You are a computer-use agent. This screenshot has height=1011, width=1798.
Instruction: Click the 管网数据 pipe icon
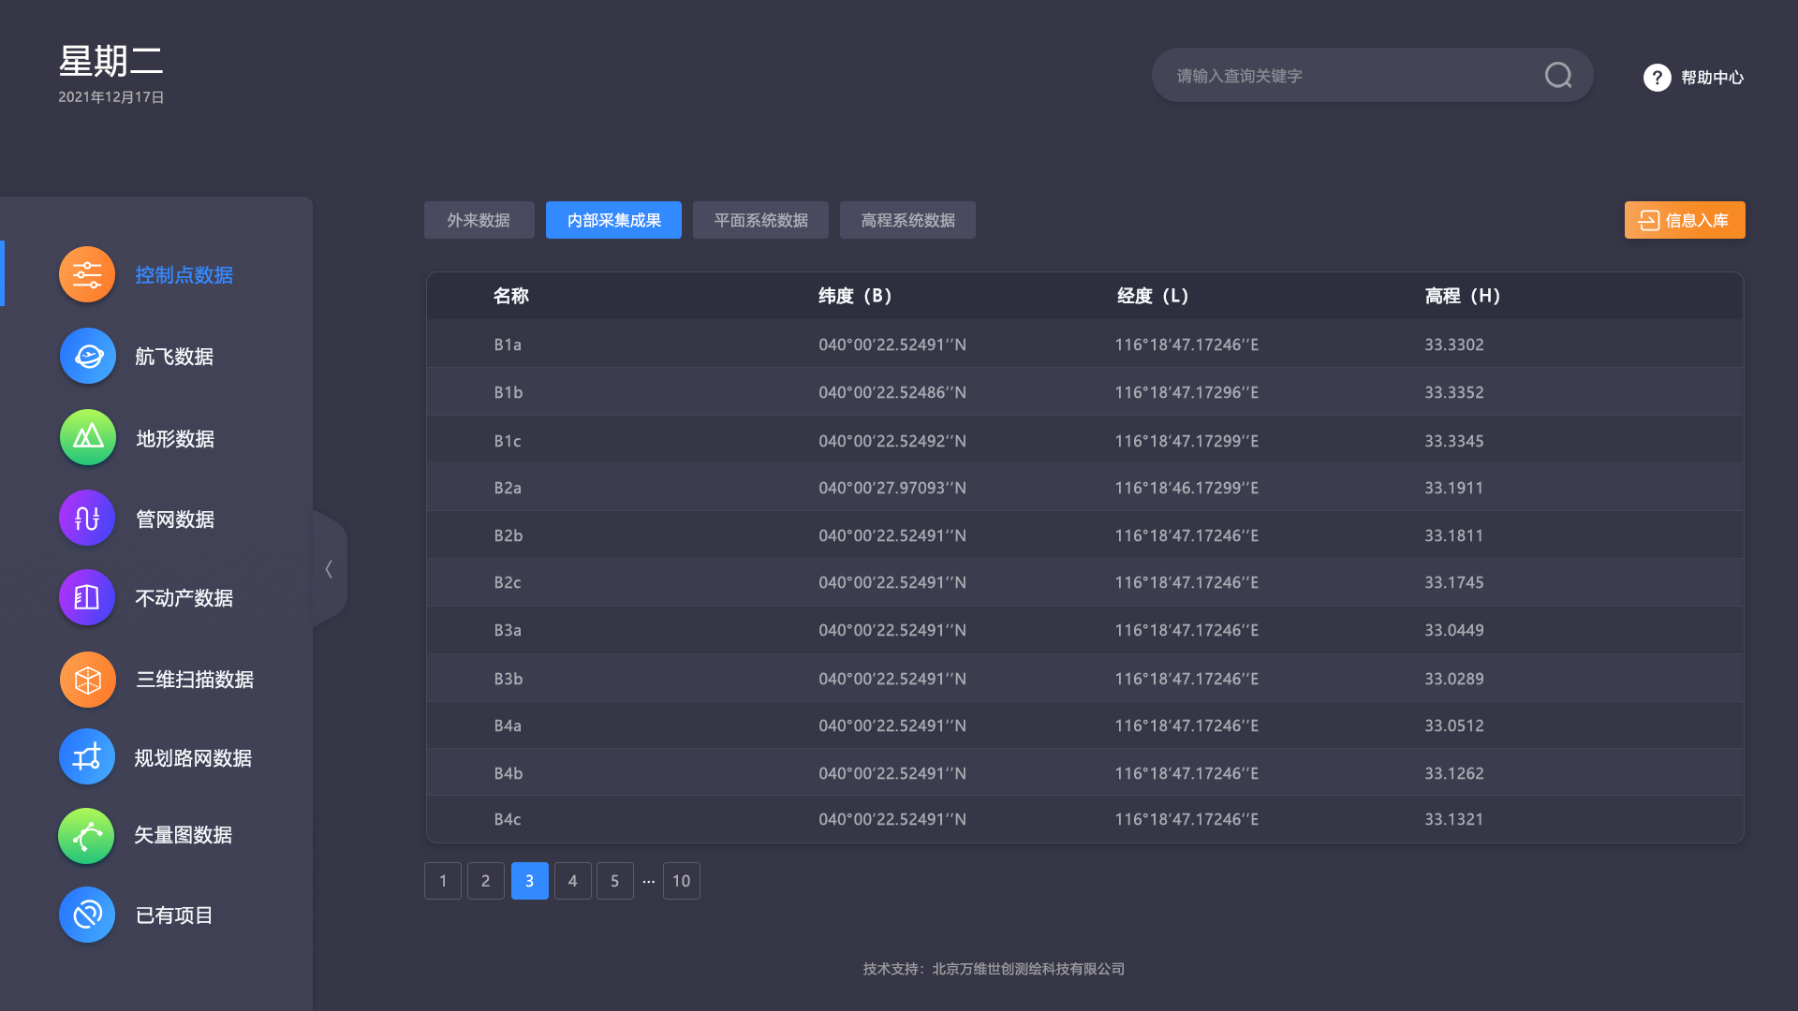[87, 518]
